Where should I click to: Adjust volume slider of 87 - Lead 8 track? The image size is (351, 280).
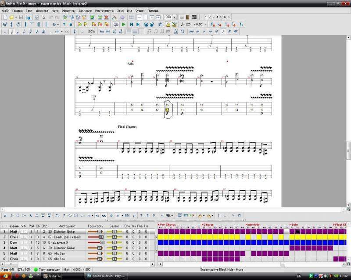tap(100, 237)
